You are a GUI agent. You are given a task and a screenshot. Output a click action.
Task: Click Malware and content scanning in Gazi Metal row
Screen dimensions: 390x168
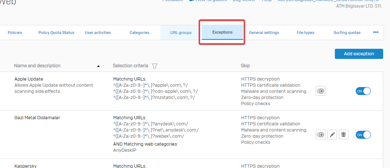(274, 130)
